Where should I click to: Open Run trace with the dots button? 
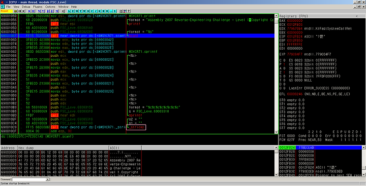(x=111, y=11)
